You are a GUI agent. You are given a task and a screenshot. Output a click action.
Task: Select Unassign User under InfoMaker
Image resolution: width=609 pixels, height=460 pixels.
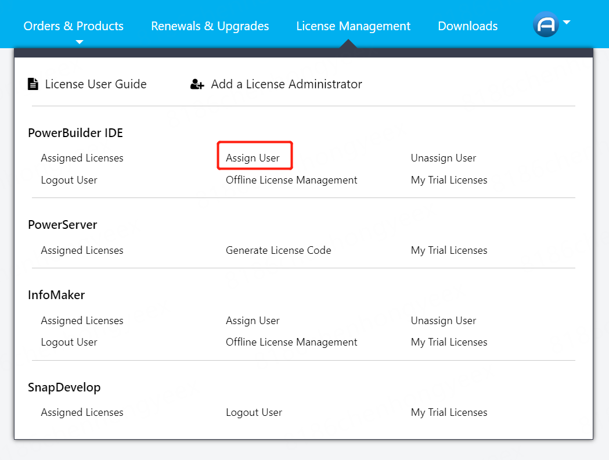pos(443,321)
